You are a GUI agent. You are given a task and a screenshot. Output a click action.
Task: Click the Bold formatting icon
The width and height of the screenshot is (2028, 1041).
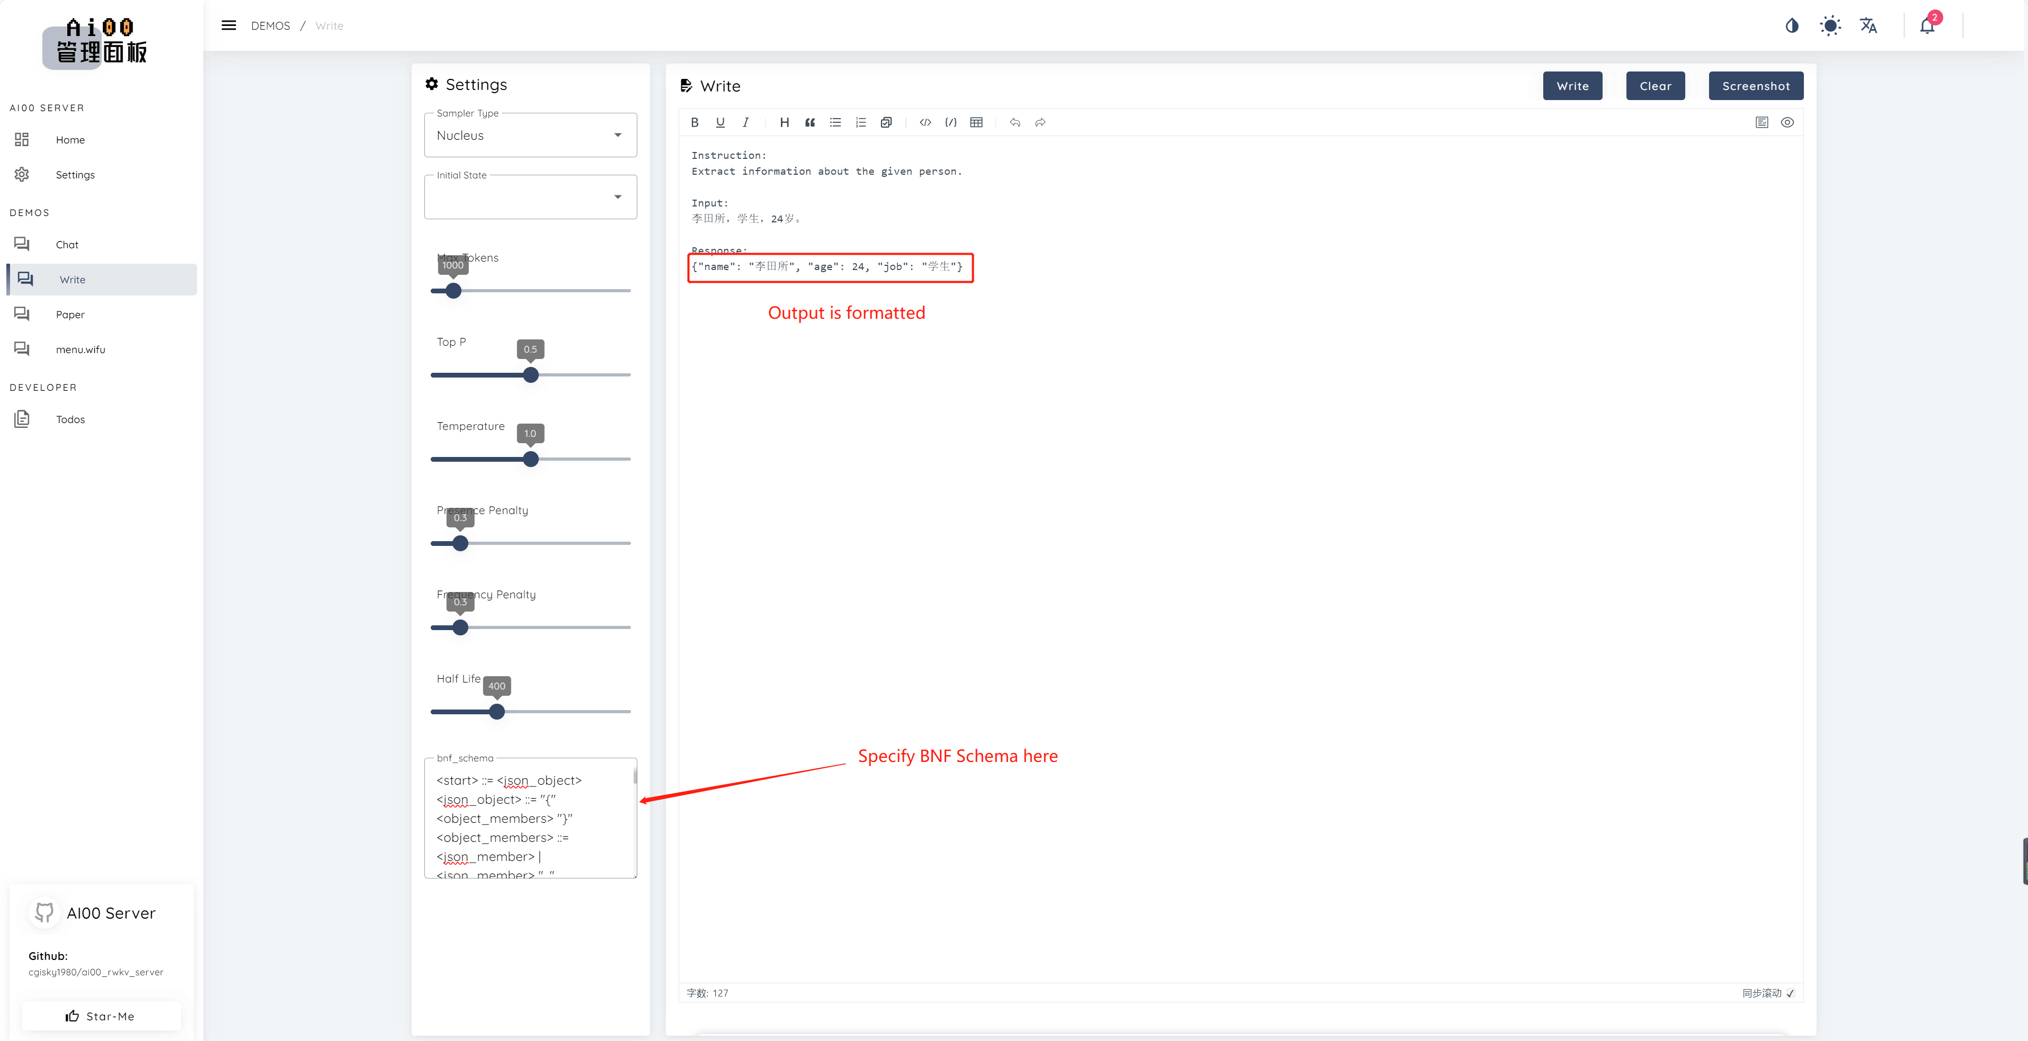(696, 122)
